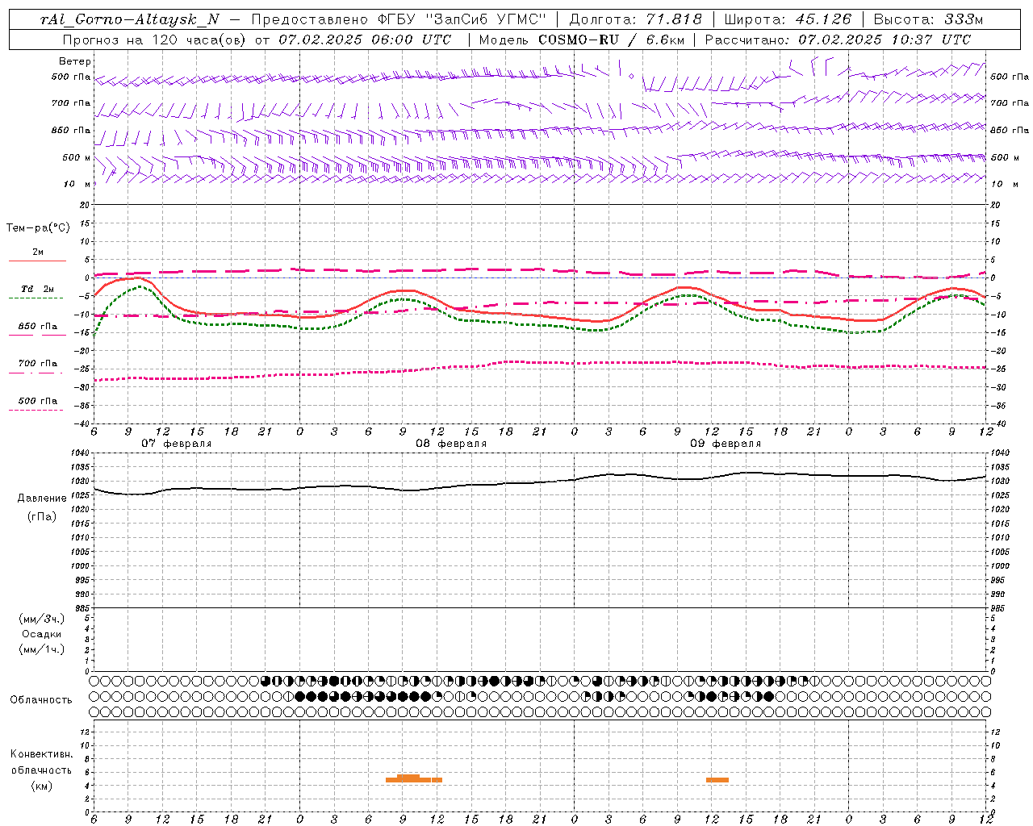Click the solid red '2м' legend line

click(x=37, y=261)
